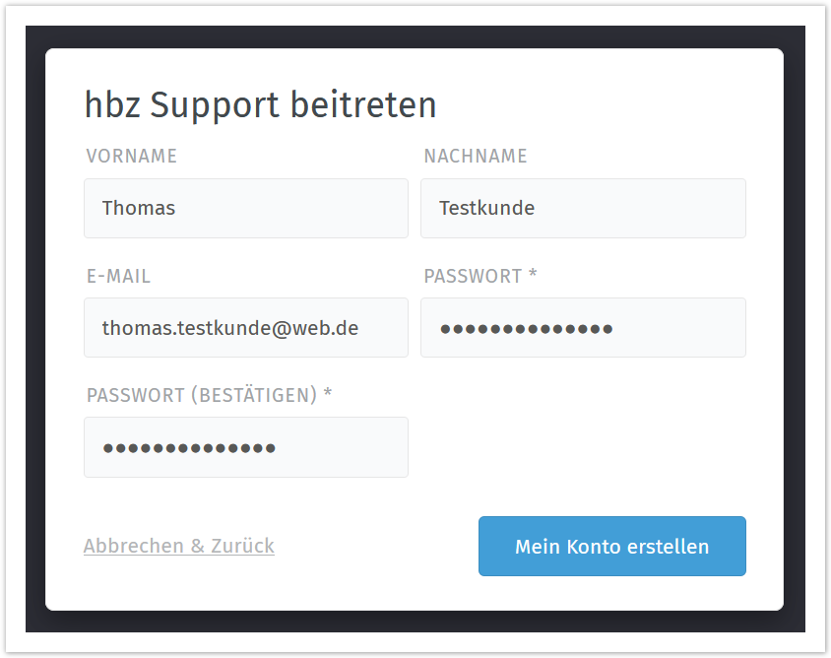Click the asterisk beside the PASSWORT label

[x=533, y=275]
